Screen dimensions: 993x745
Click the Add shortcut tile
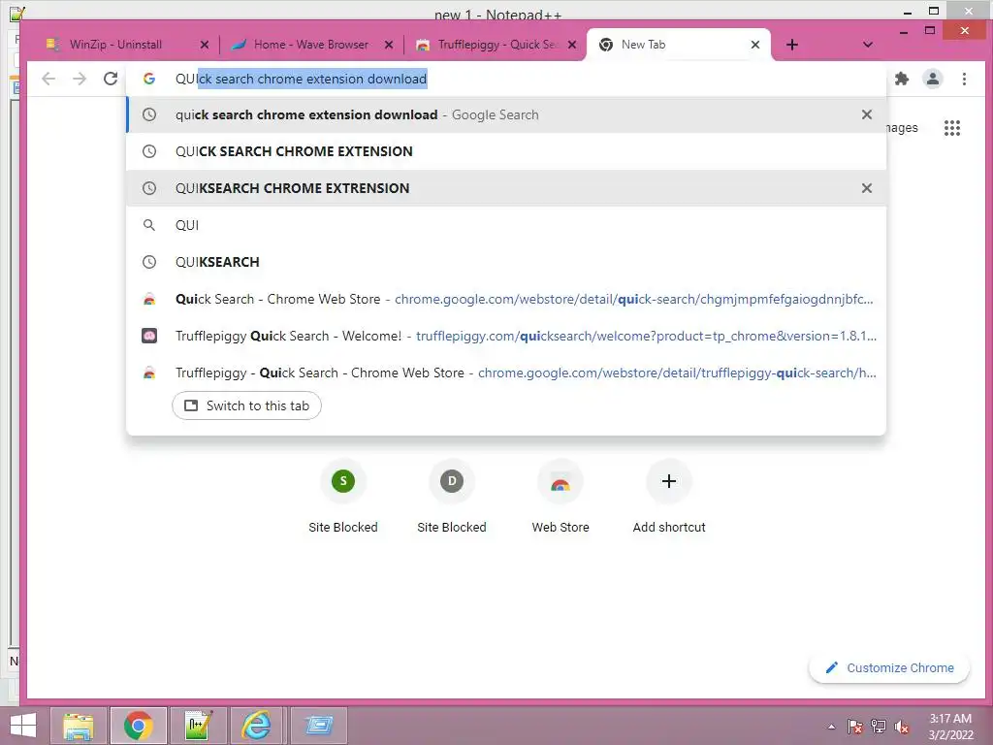point(669,498)
